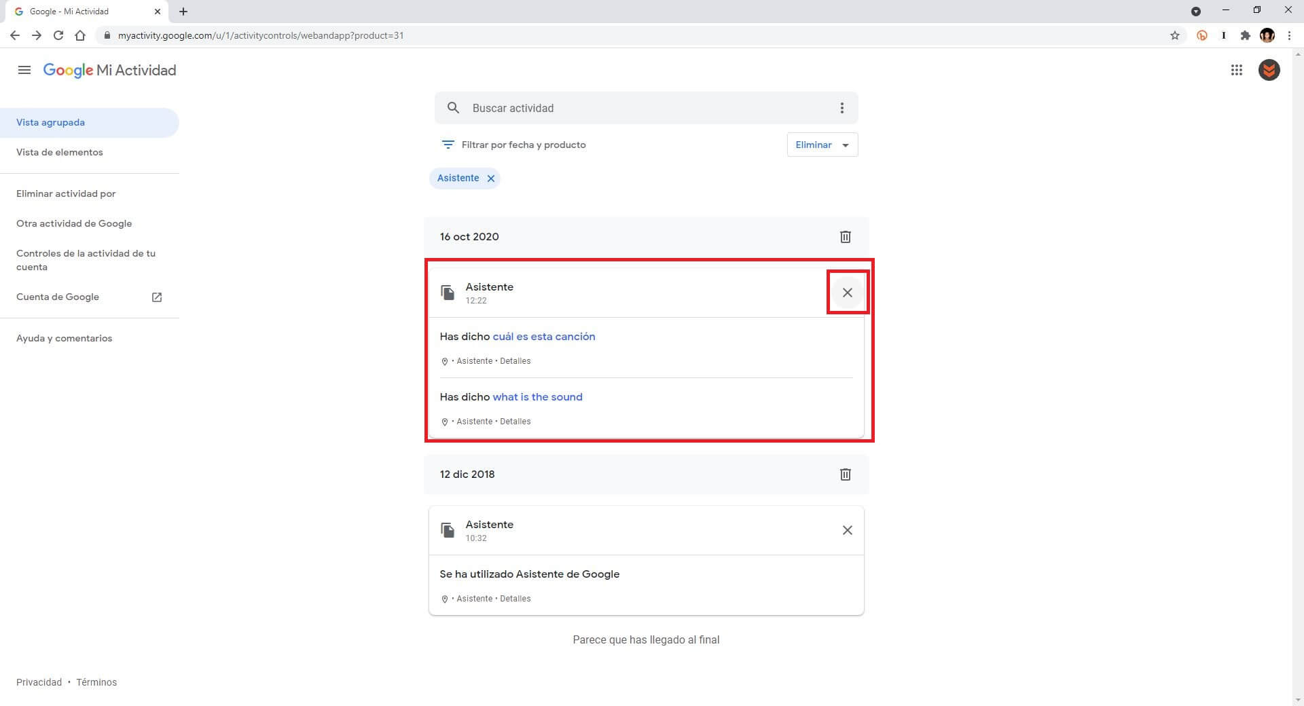This screenshot has width=1304, height=706.
Task: Bookmark this page with the star
Action: 1175,35
